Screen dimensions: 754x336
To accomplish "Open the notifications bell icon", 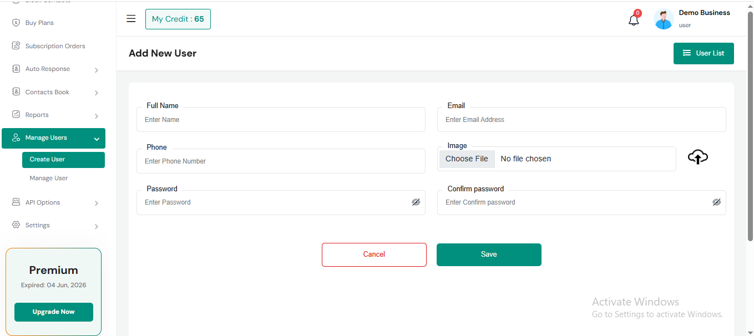I will click(x=634, y=20).
